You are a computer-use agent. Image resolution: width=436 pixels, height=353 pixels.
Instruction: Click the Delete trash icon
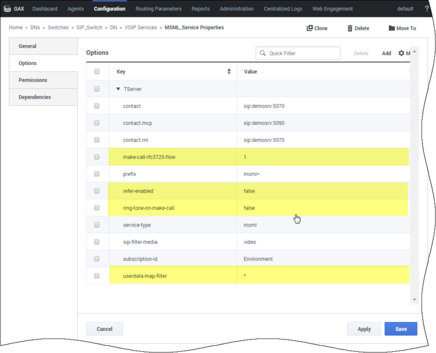pyautogui.click(x=350, y=28)
